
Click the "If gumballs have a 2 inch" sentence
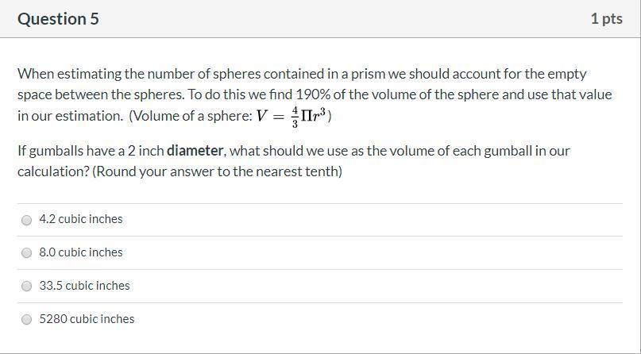91,151
